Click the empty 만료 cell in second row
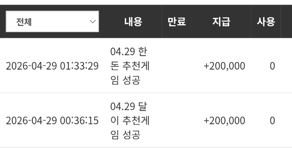292x148 pixels. point(177,120)
